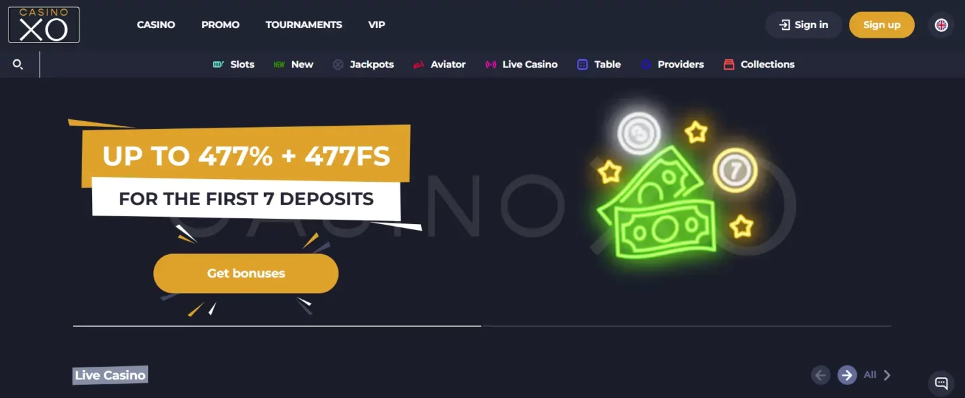The width and height of the screenshot is (965, 398).
Task: Click the Jackpots category icon
Action: click(338, 64)
